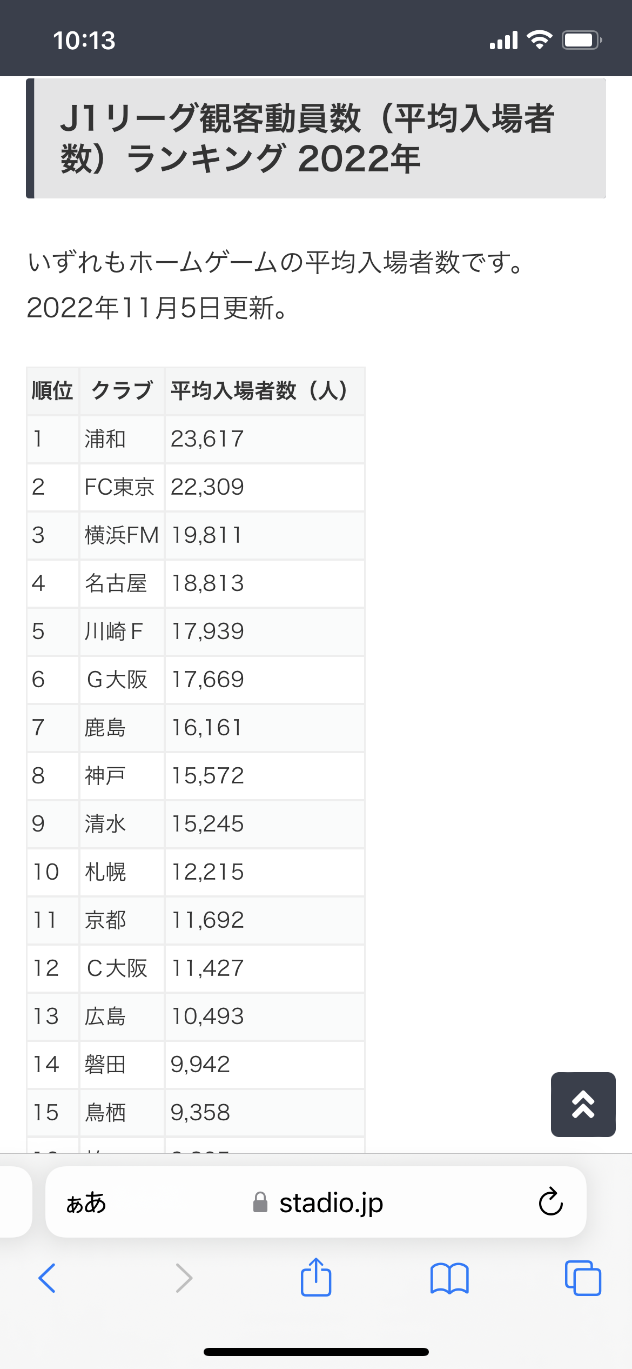Tap the クラブ column header
This screenshot has width=632, height=1369.
coord(122,391)
